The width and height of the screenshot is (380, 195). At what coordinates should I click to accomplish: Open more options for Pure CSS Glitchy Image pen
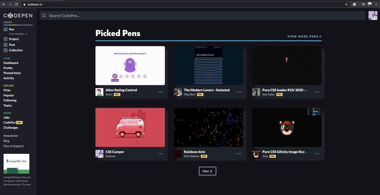click(317, 154)
